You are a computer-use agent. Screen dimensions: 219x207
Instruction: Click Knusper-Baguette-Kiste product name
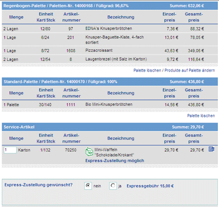pos(114,40)
